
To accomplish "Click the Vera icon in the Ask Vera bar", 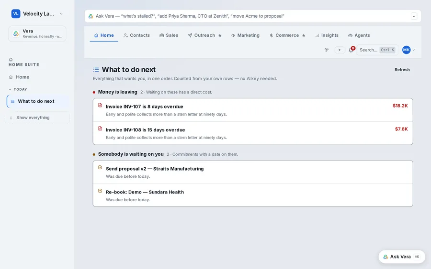I will 91,16.
